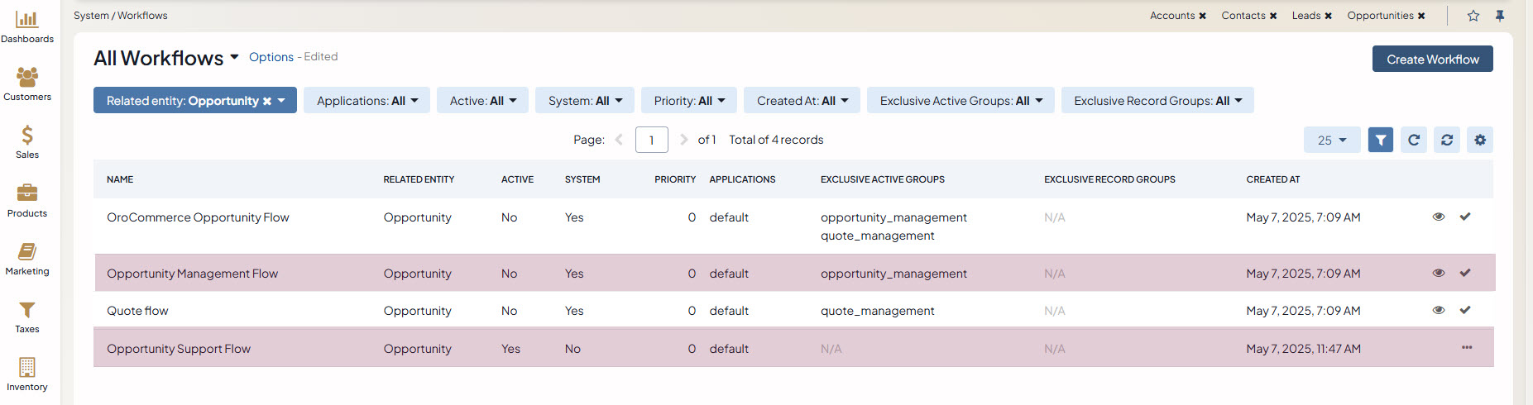This screenshot has width=1533, height=405.
Task: Open the Customers sidebar section
Action: (x=27, y=84)
